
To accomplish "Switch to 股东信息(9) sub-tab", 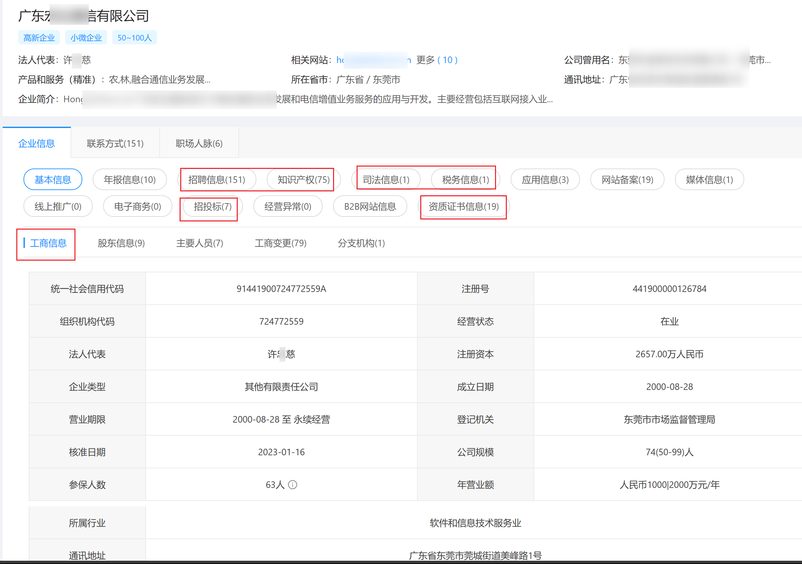I will point(121,243).
